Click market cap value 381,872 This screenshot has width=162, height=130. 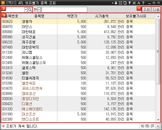pos(110,21)
